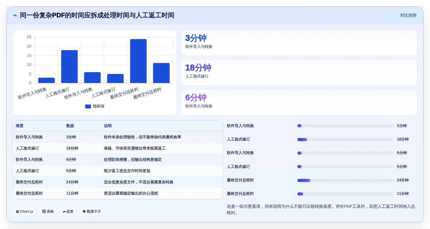
Task: Click the chart bar at value 18
Action: [70, 67]
